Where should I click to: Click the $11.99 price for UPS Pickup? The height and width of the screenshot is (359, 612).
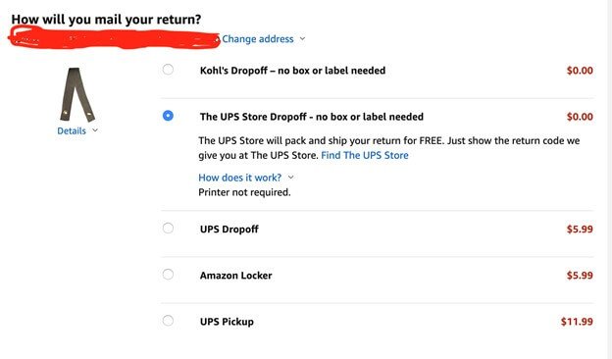coord(577,322)
